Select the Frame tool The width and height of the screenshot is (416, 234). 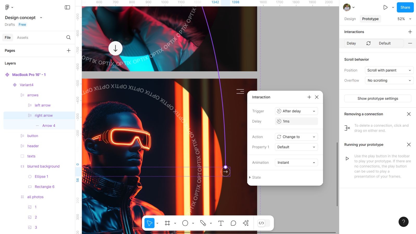(167, 223)
